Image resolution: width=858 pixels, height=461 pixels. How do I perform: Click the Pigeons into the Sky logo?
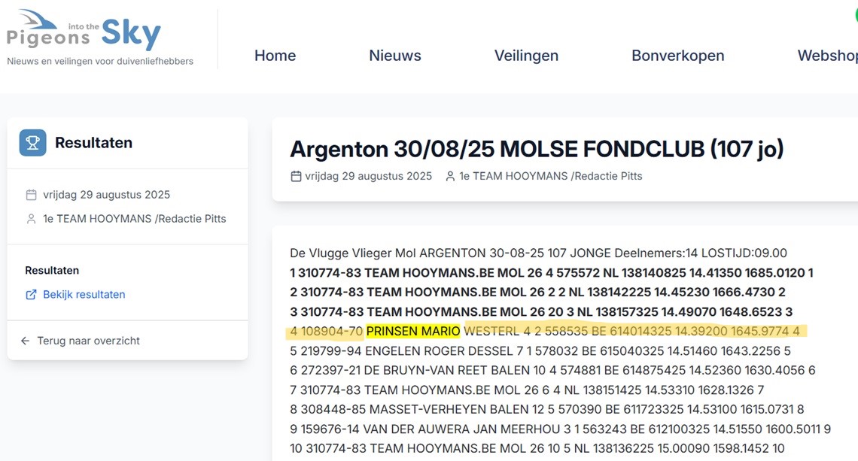[x=84, y=35]
